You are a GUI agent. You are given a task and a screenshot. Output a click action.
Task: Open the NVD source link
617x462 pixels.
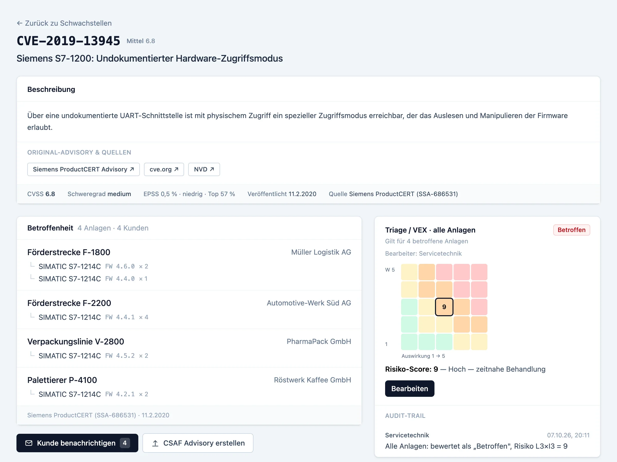tap(204, 169)
